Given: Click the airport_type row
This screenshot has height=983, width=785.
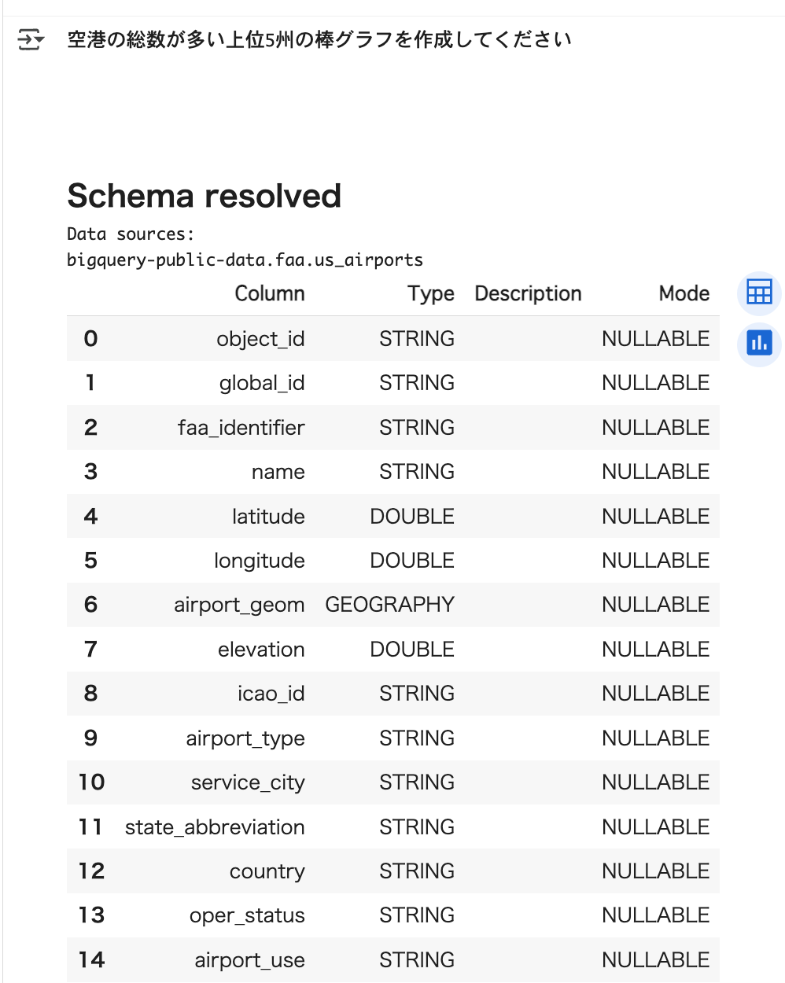Looking at the screenshot, I should (245, 738).
